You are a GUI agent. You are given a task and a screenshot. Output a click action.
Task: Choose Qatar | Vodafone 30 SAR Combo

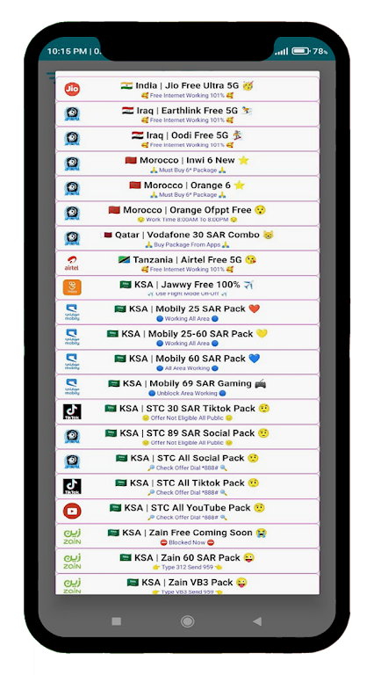tap(188, 238)
